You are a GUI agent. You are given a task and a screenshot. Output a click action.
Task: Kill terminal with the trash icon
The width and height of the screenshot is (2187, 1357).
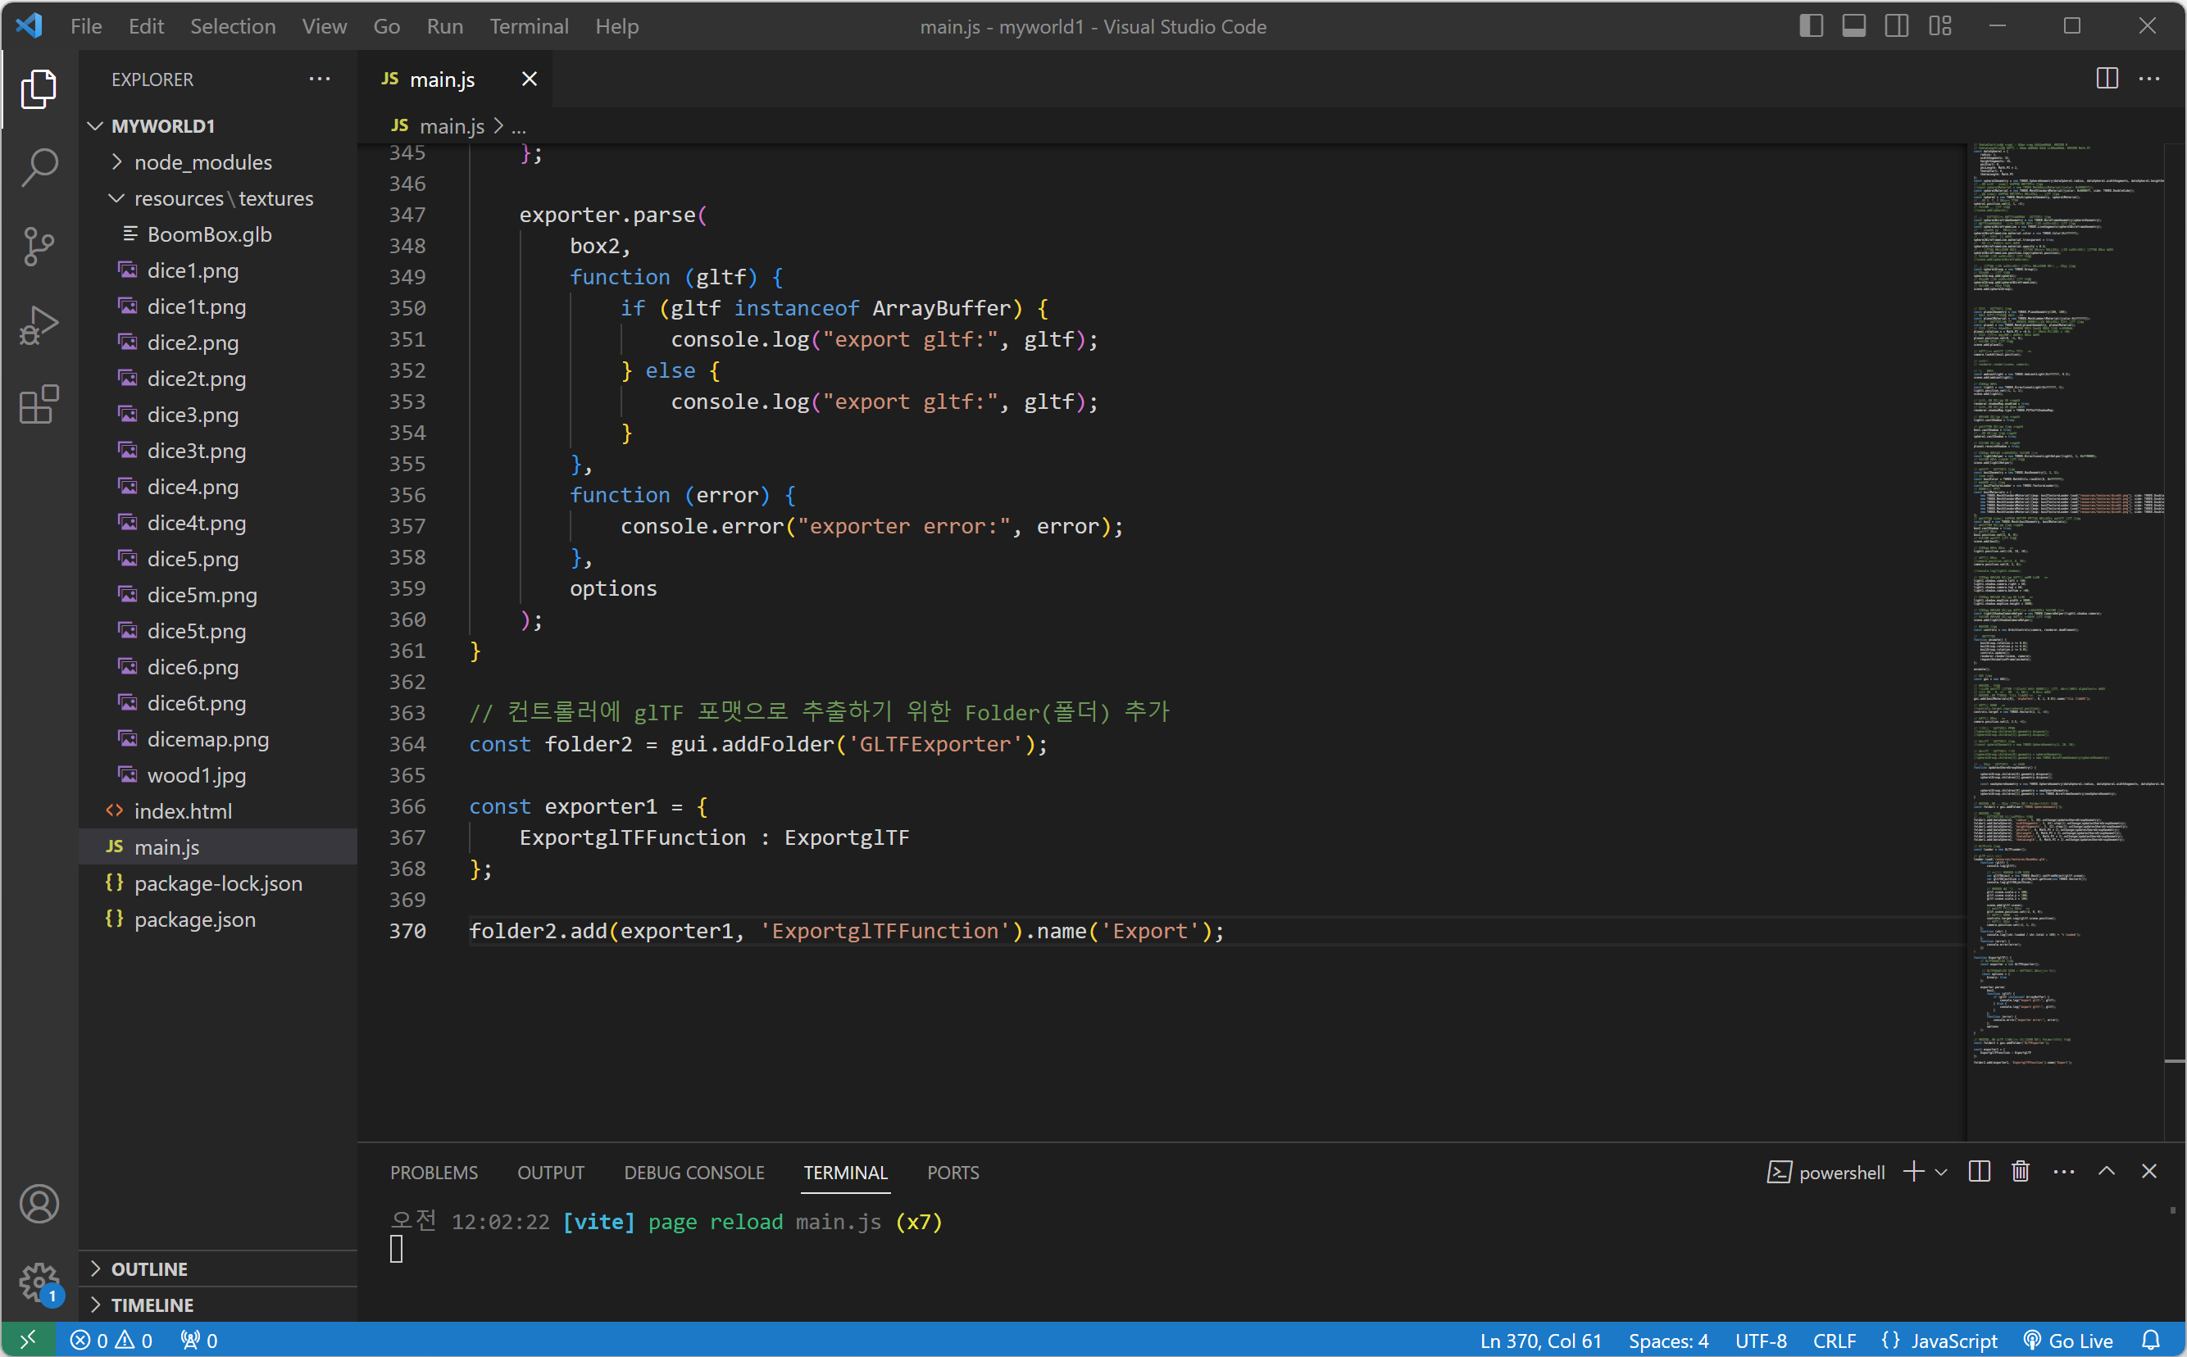2020,1171
